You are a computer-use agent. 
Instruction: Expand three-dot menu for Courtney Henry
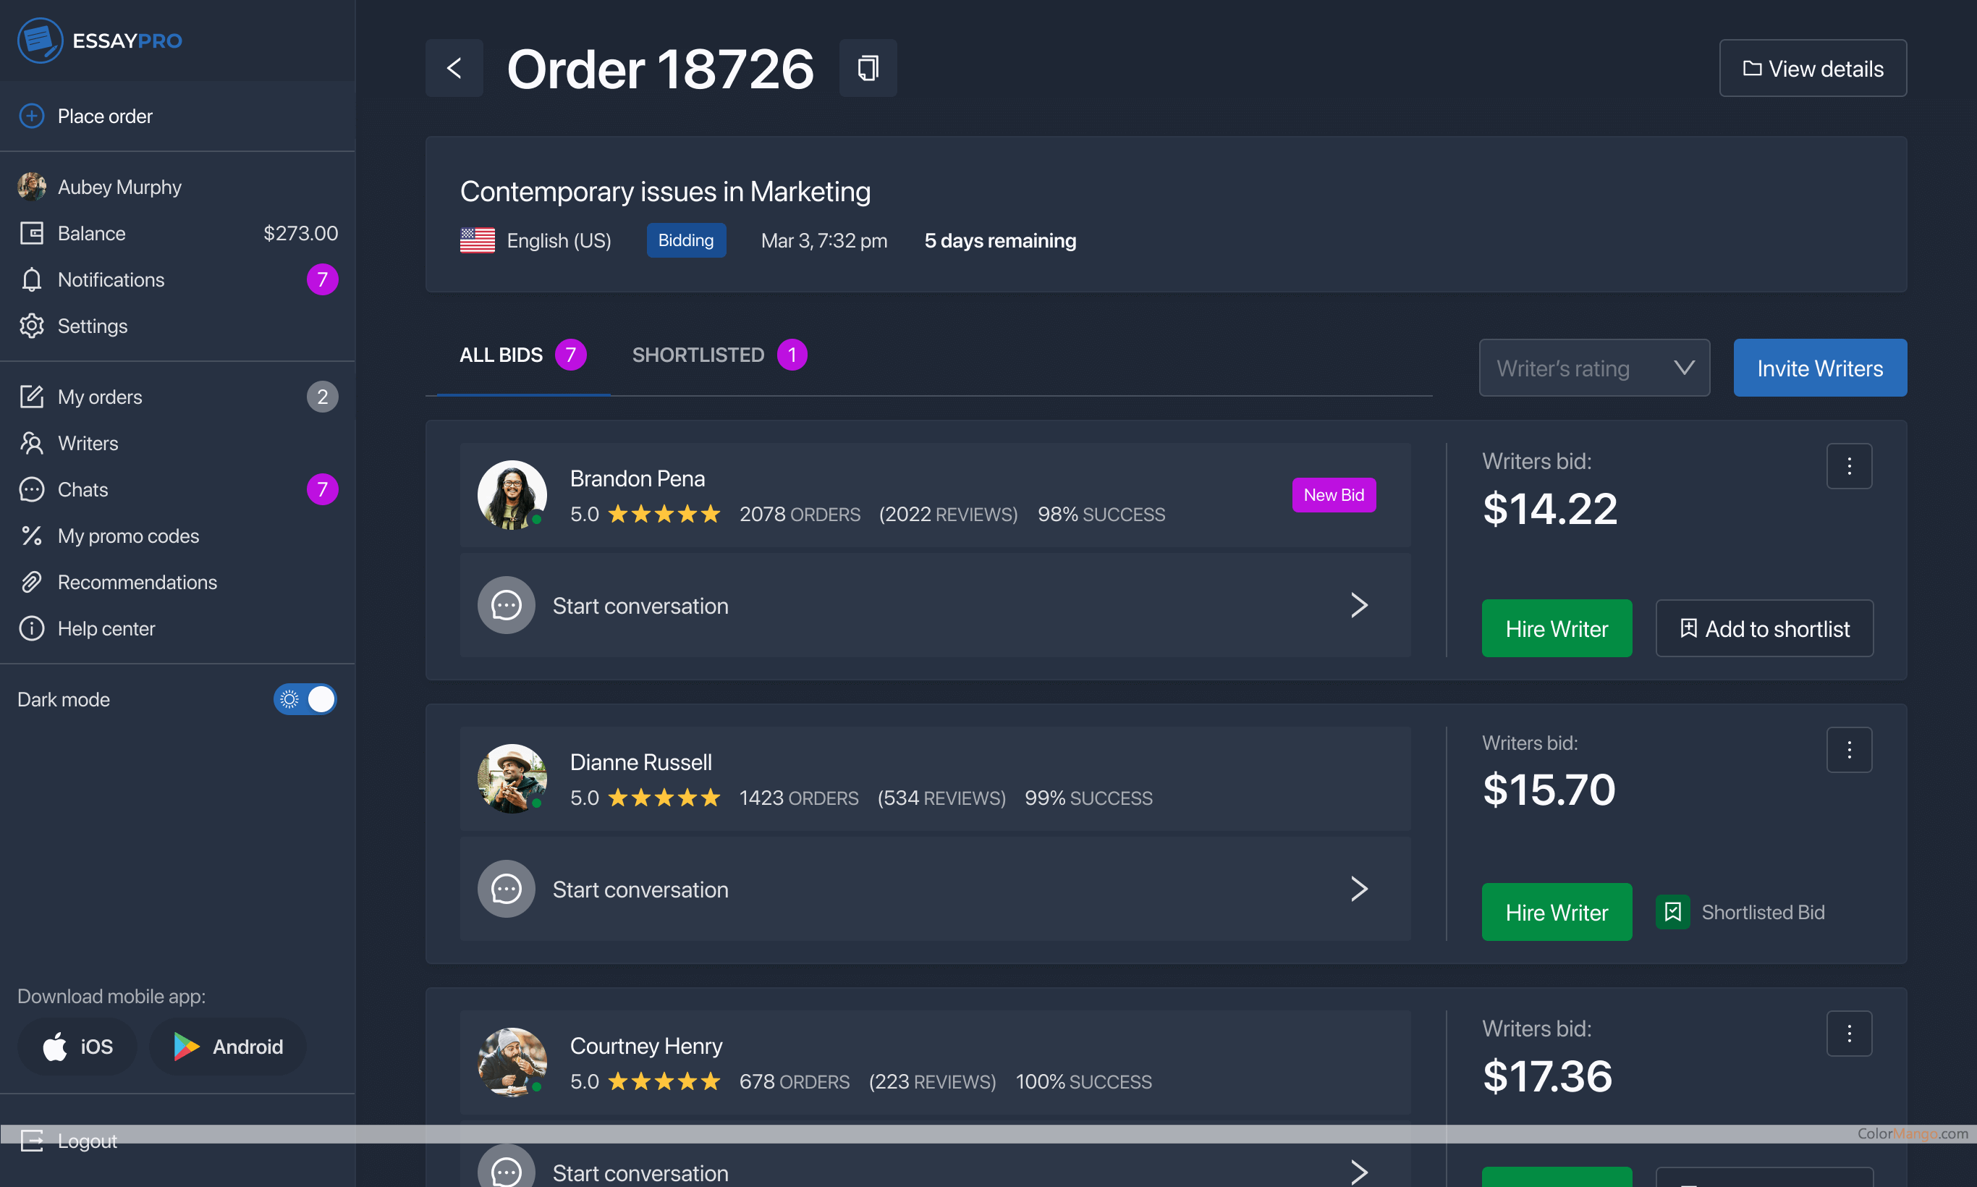click(1850, 1033)
